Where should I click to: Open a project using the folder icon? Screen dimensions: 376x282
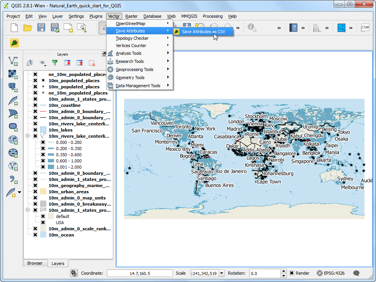pos(28,28)
